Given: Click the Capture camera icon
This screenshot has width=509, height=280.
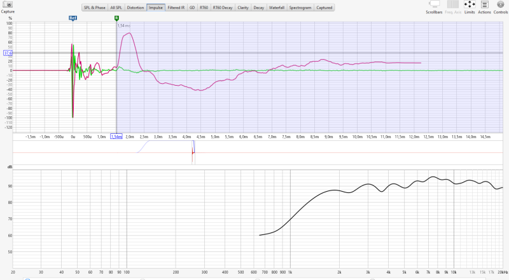Looking at the screenshot, I should tap(8, 4).
